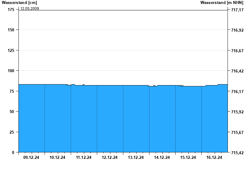Choose the 14.12.24 date label
Viewport: 246px width, 169px height.
coord(162,158)
